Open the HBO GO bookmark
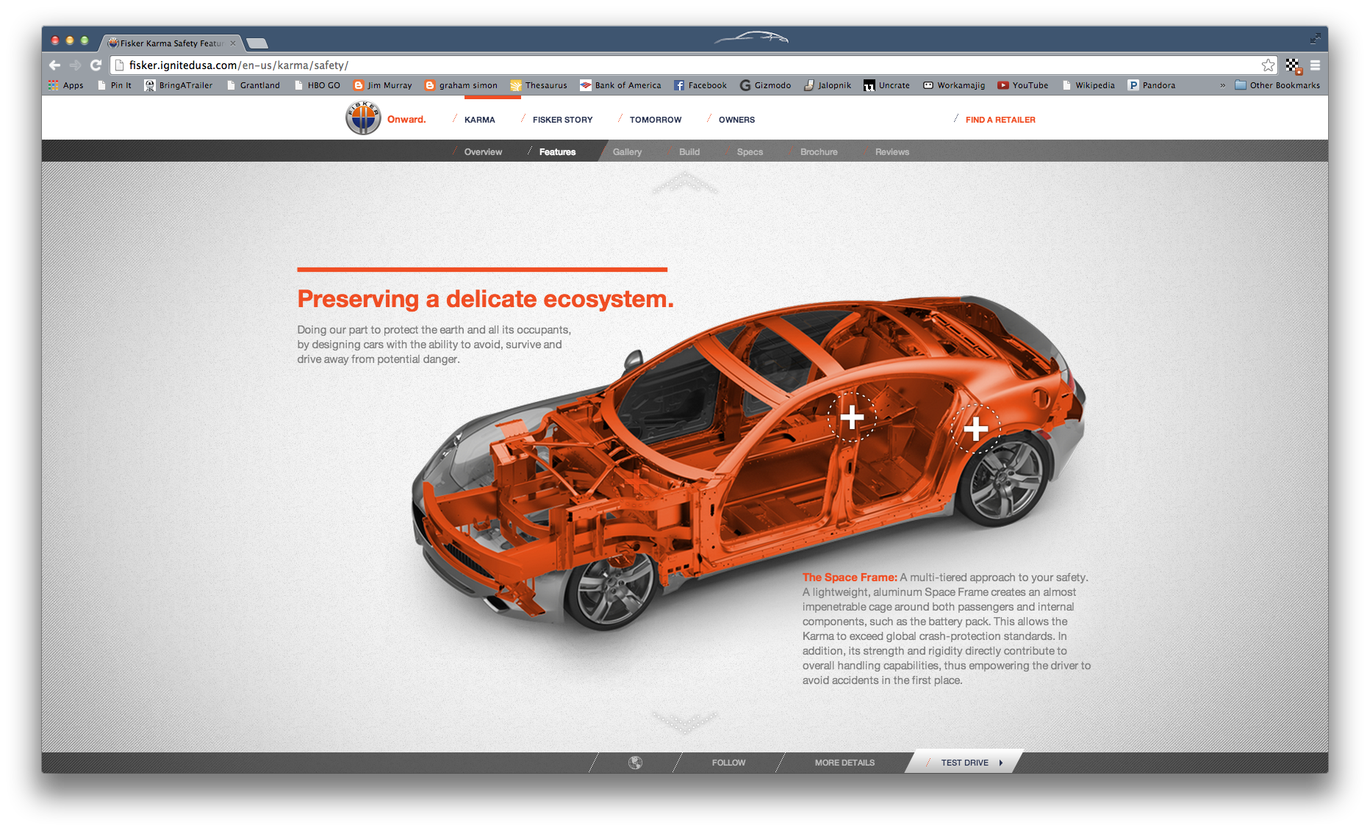 pos(318,85)
